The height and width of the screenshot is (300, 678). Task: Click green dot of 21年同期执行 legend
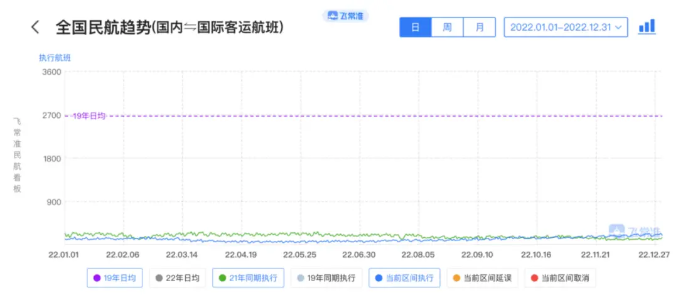[223, 278]
